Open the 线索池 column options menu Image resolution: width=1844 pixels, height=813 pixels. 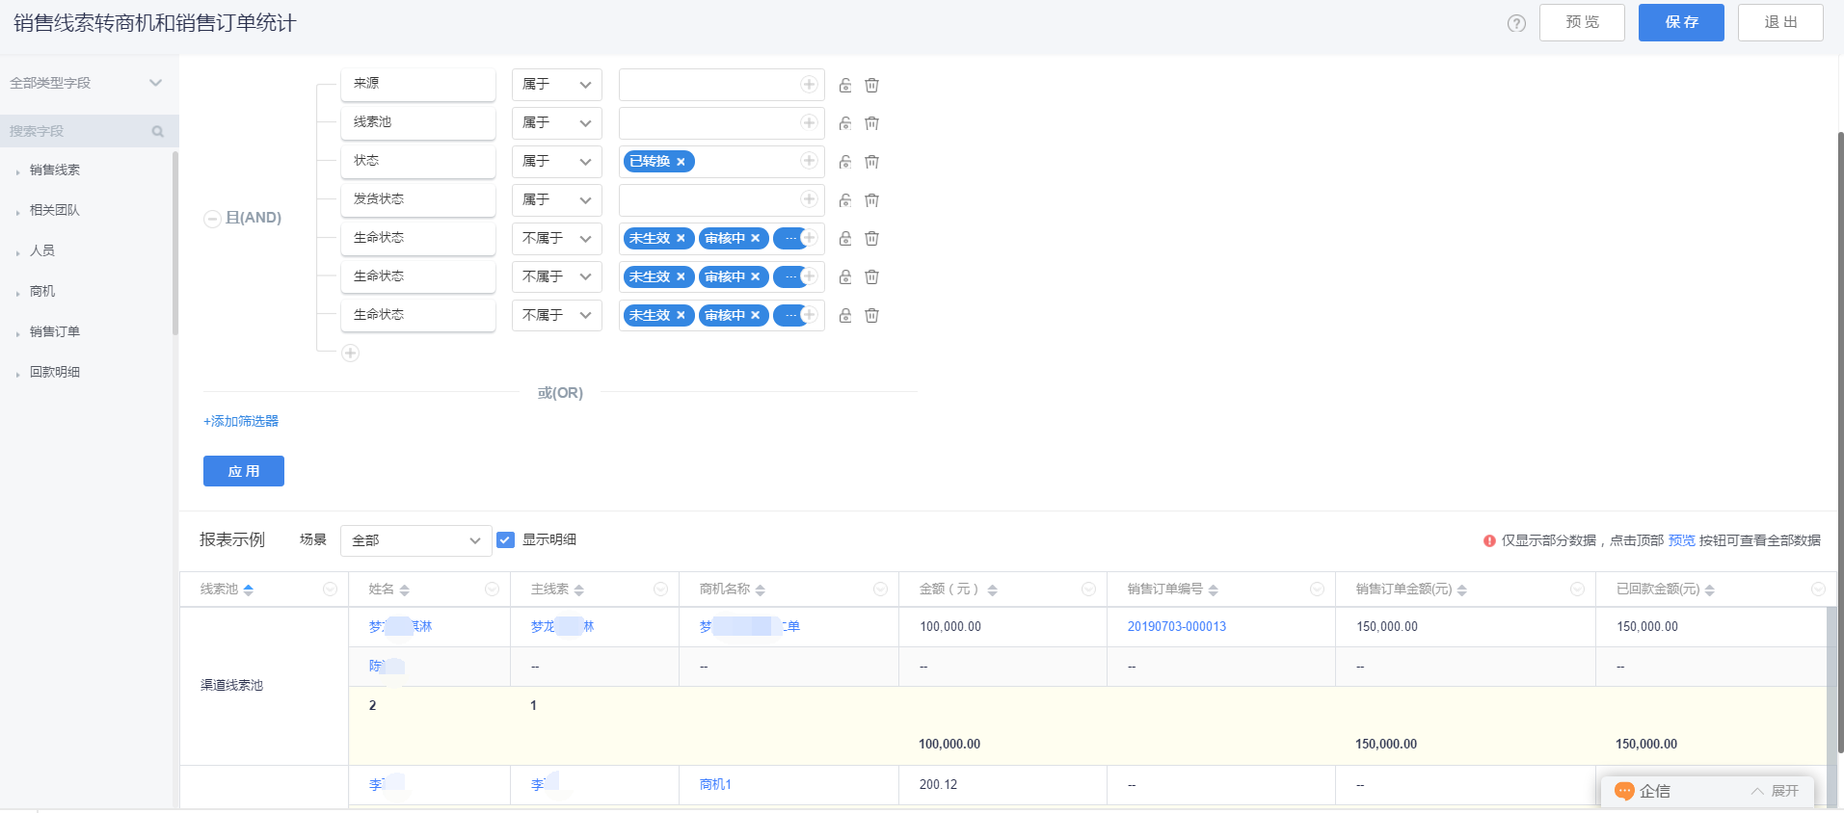coord(330,590)
